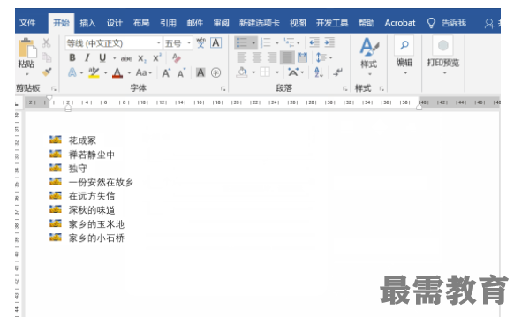This screenshot has width=514, height=325.
Task: Justify the paragraph text
Action: click(x=287, y=57)
